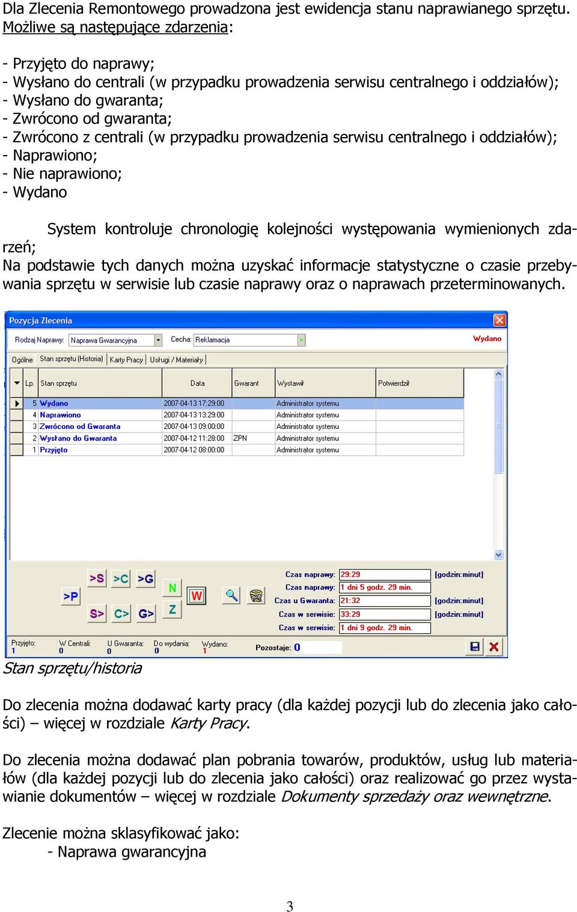This screenshot has height=912, width=577.
Task: Click the >C send-to-central button
Action: [121, 579]
